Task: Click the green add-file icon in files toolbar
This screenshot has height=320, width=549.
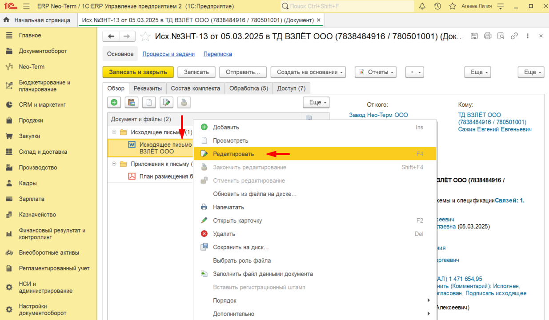Action: [x=114, y=102]
